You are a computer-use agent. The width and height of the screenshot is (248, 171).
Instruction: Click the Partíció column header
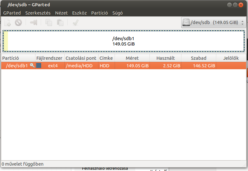point(18,58)
